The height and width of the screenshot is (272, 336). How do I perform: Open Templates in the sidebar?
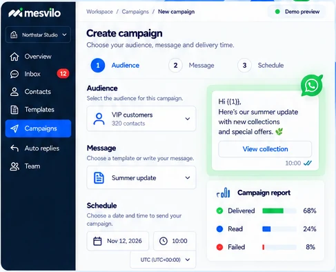click(x=38, y=110)
